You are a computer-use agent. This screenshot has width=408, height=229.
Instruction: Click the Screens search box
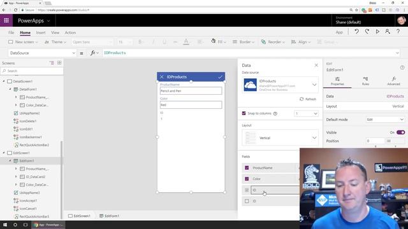(32, 71)
